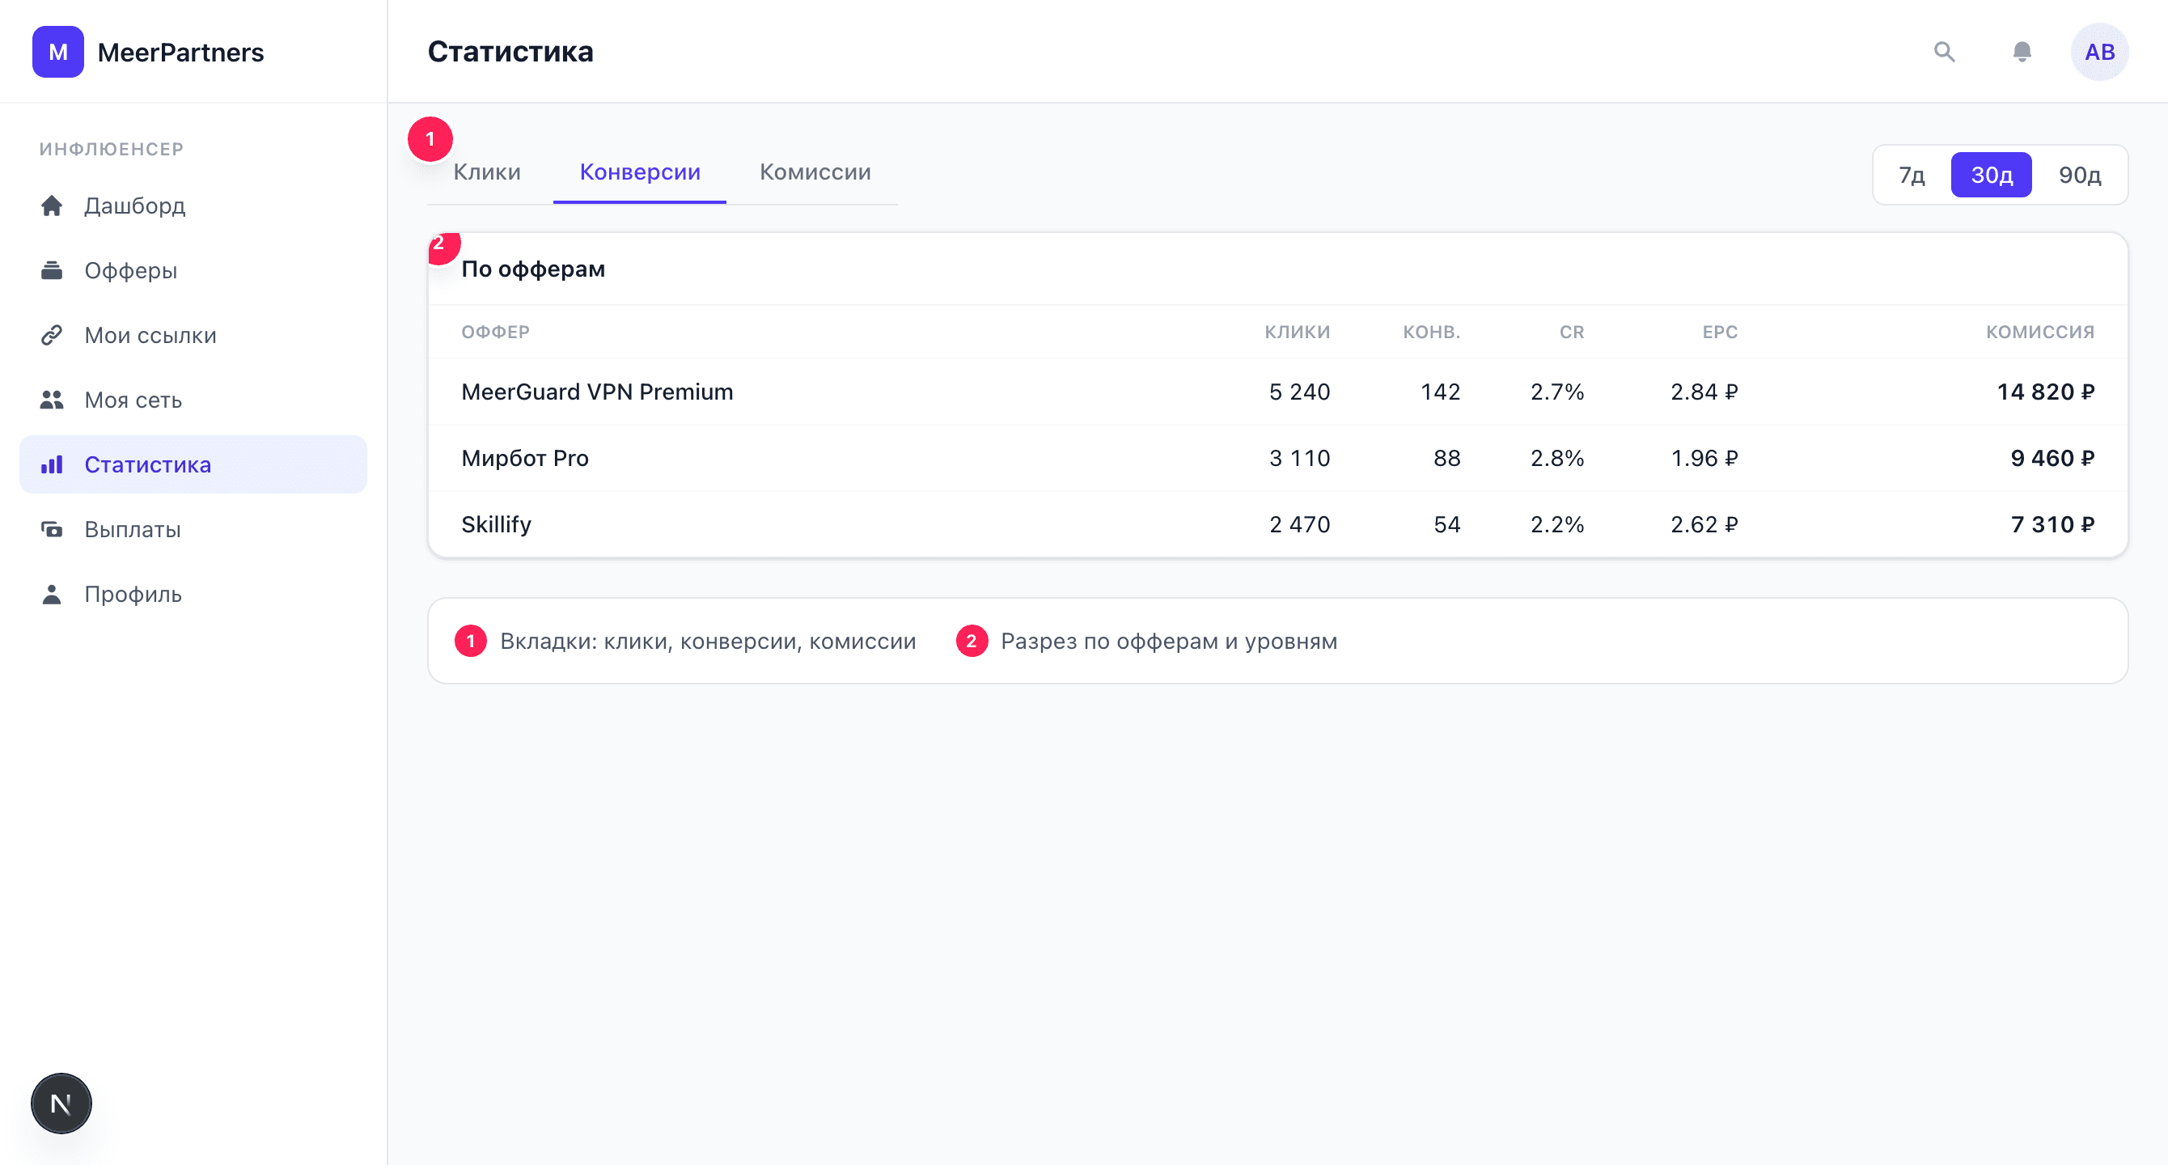The width and height of the screenshot is (2168, 1165).
Task: Select the 30д period button
Action: [x=1992, y=175]
